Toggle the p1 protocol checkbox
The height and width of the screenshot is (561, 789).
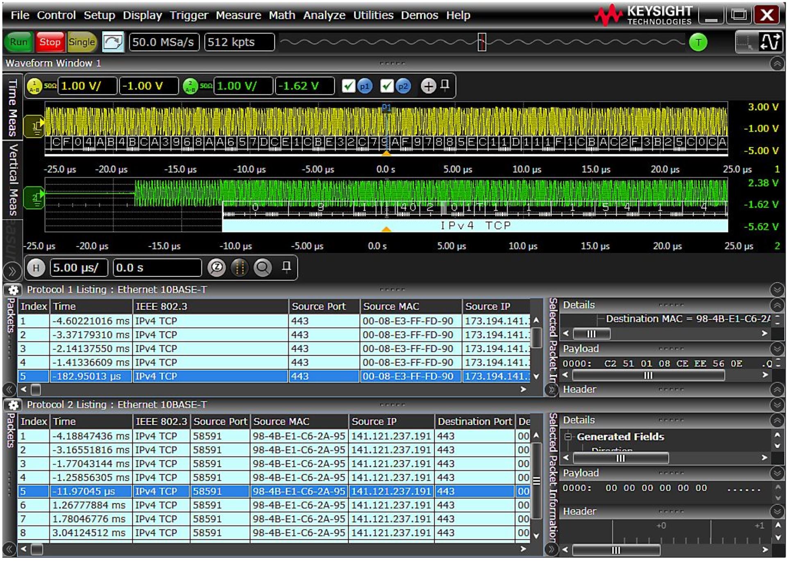tap(349, 86)
